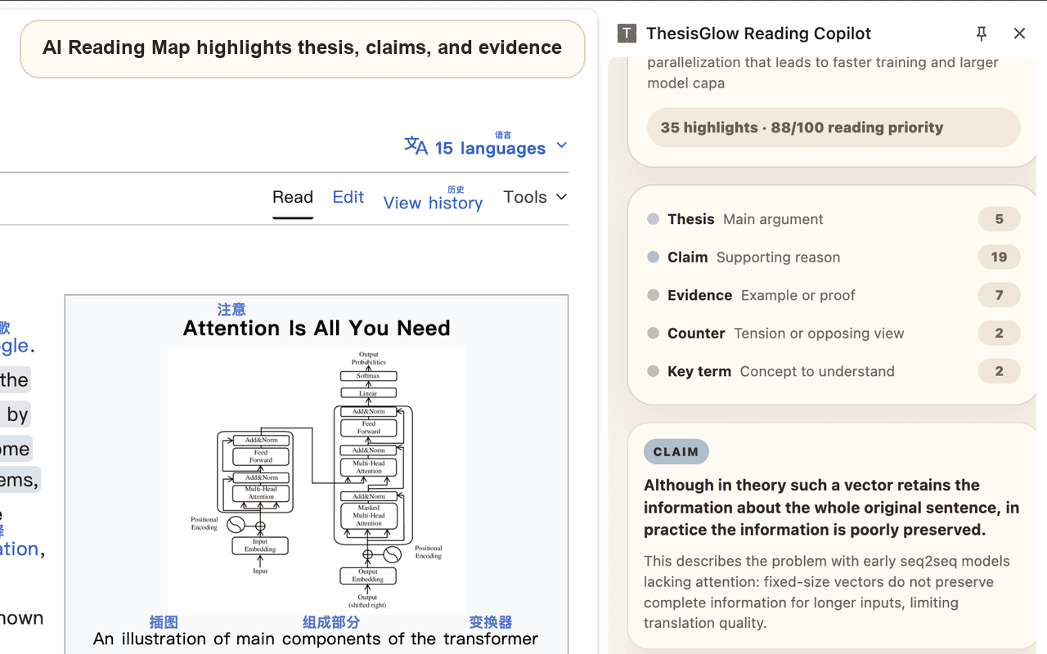The height and width of the screenshot is (654, 1047).
Task: Switch to the Read tab
Action: (293, 197)
